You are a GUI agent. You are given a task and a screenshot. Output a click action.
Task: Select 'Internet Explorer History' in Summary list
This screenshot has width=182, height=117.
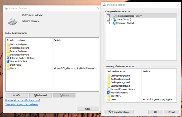123,89
